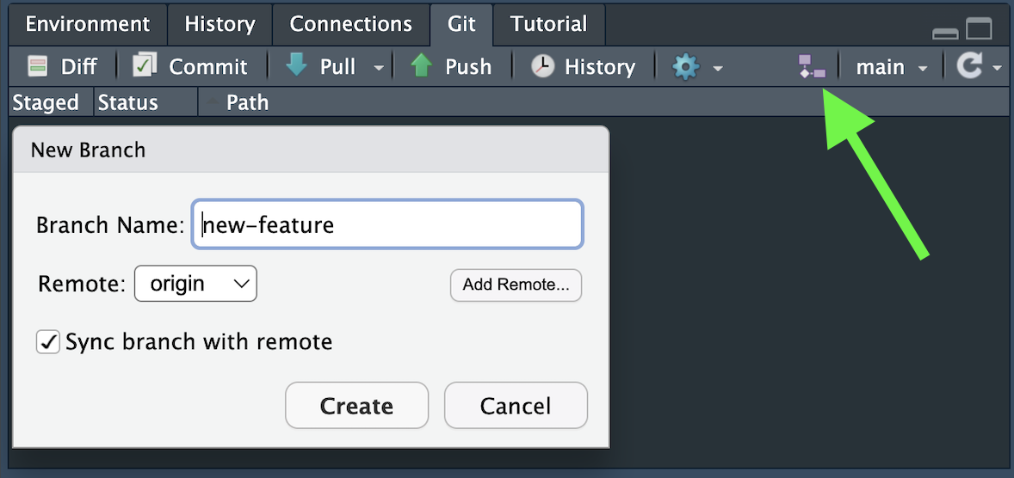
Task: Expand the refresh options dropdown arrow
Action: point(997,68)
